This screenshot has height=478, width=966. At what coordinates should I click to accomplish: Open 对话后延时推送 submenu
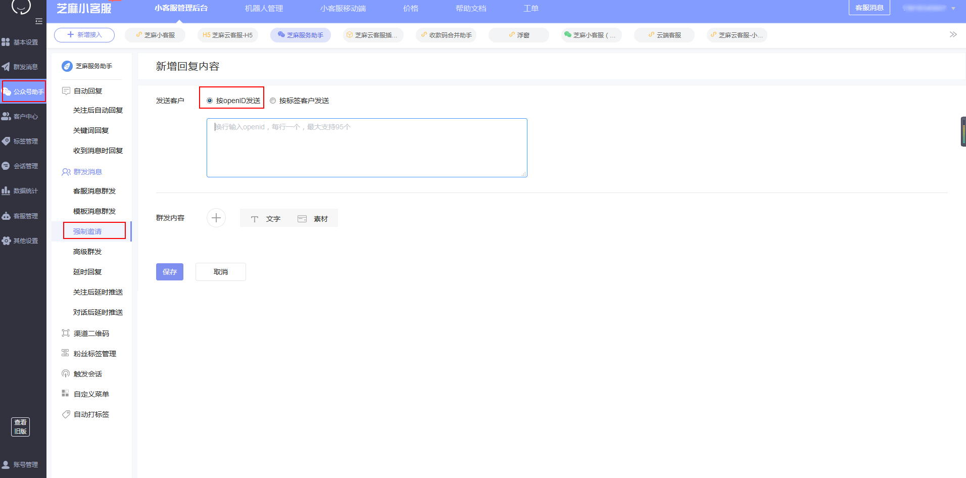coord(98,312)
